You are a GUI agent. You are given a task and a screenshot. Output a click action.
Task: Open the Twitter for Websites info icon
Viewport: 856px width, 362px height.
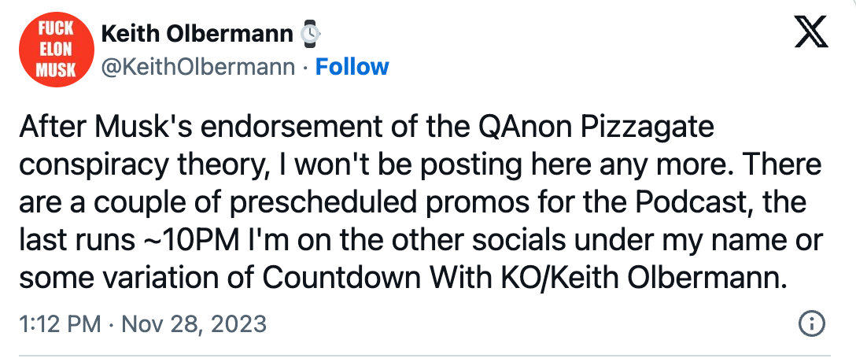click(x=811, y=323)
